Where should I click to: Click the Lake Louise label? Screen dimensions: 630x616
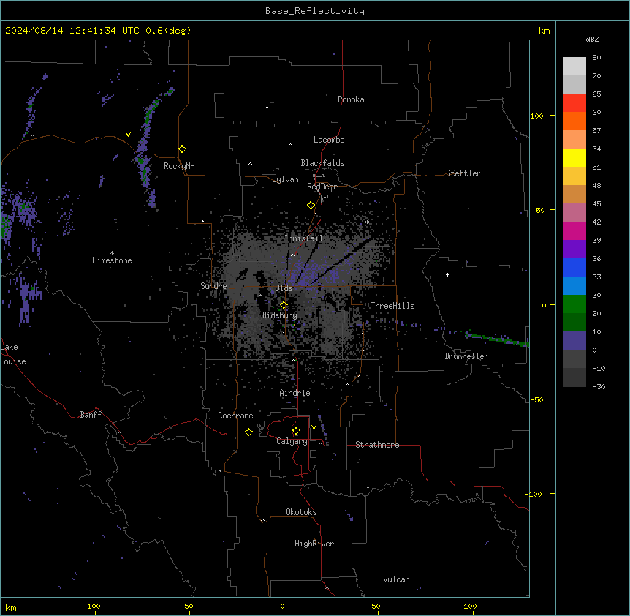point(13,354)
